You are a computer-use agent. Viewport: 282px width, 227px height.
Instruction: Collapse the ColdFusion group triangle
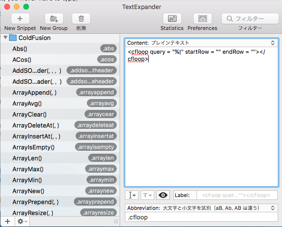point(5,38)
